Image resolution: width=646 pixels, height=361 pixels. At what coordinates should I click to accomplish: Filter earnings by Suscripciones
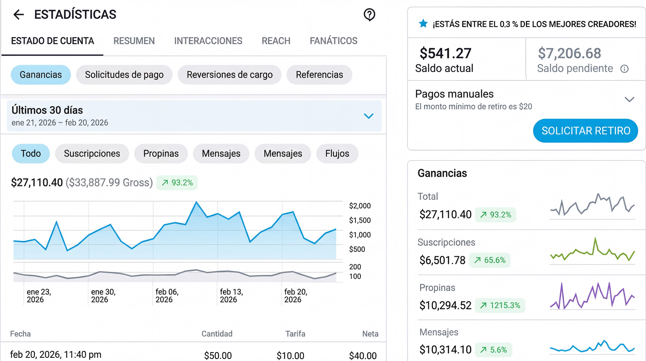tap(92, 154)
